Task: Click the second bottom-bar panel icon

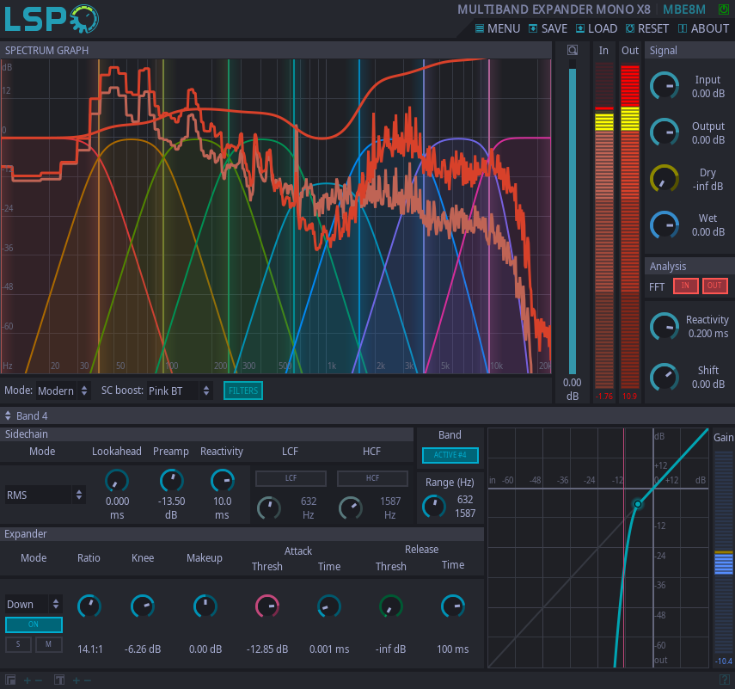Action: point(59,680)
